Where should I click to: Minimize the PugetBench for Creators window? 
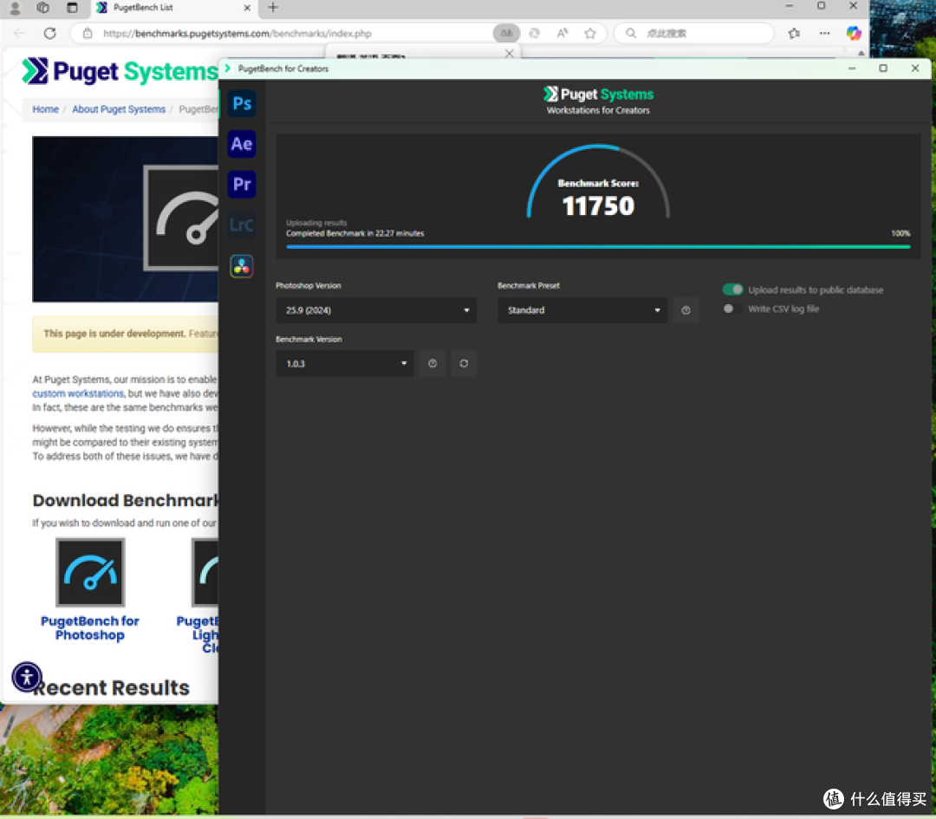point(852,68)
